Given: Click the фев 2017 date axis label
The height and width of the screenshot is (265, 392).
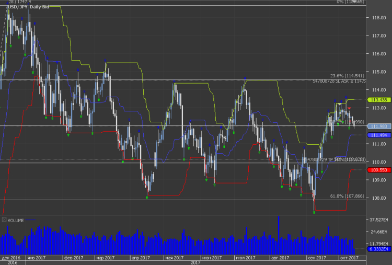Looking at the screenshot, I should pos(74,258).
